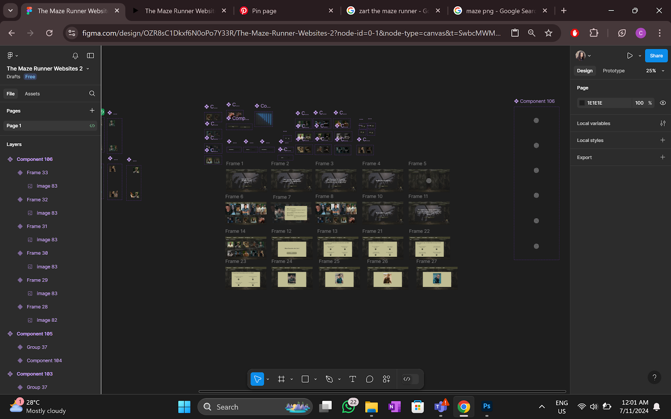The height and width of the screenshot is (419, 671).
Task: Add an export setting with plus icon
Action: click(663, 157)
